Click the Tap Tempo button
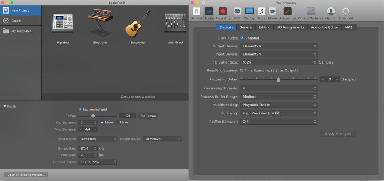The image size is (384, 181). 148,116
